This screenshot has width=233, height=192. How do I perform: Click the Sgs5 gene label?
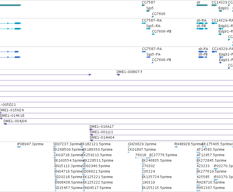(x=150, y=8)
